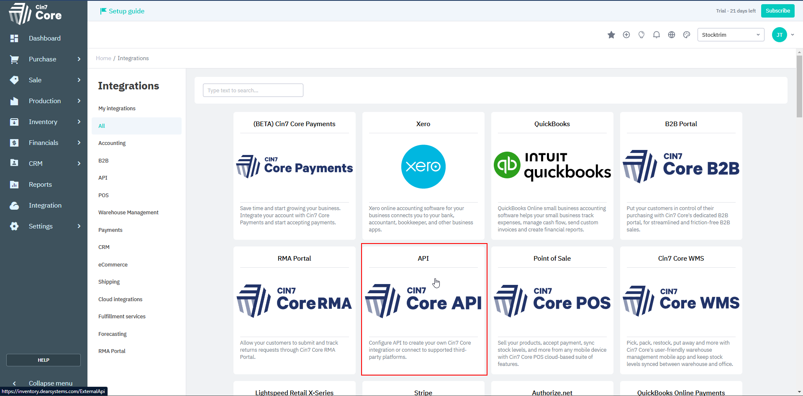Open the Xero integration card
The width and height of the screenshot is (803, 396).
pos(423,175)
